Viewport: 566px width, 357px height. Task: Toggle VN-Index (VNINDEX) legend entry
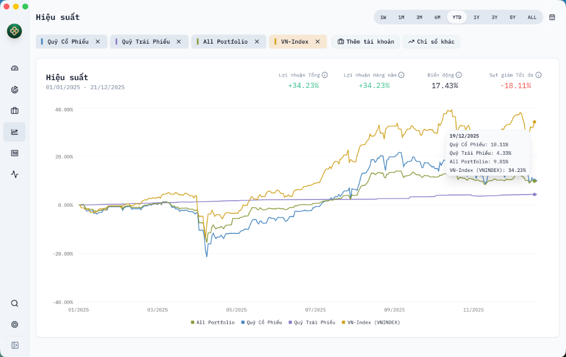370,322
